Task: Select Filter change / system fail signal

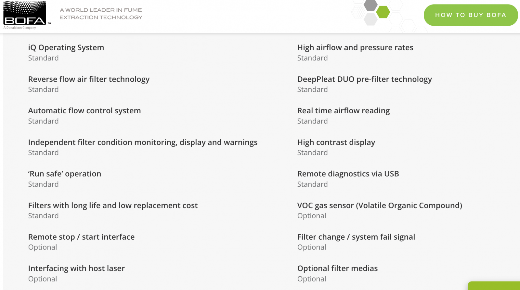Action: 356,237
